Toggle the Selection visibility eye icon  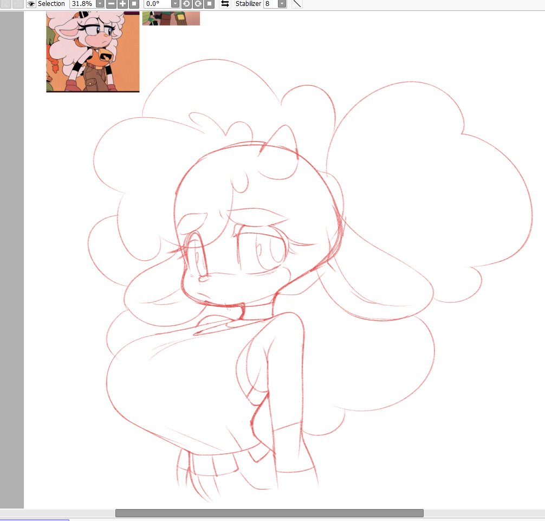pyautogui.click(x=31, y=4)
